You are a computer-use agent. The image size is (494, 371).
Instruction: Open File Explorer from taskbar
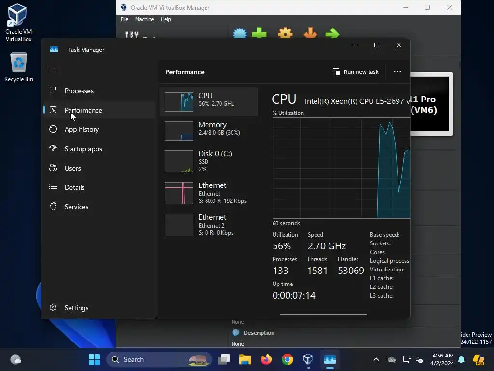(245, 359)
